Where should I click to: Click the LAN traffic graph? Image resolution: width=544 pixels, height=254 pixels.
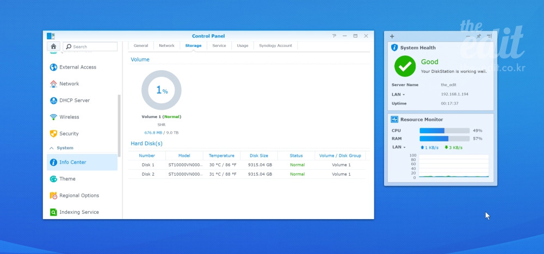coord(454,166)
